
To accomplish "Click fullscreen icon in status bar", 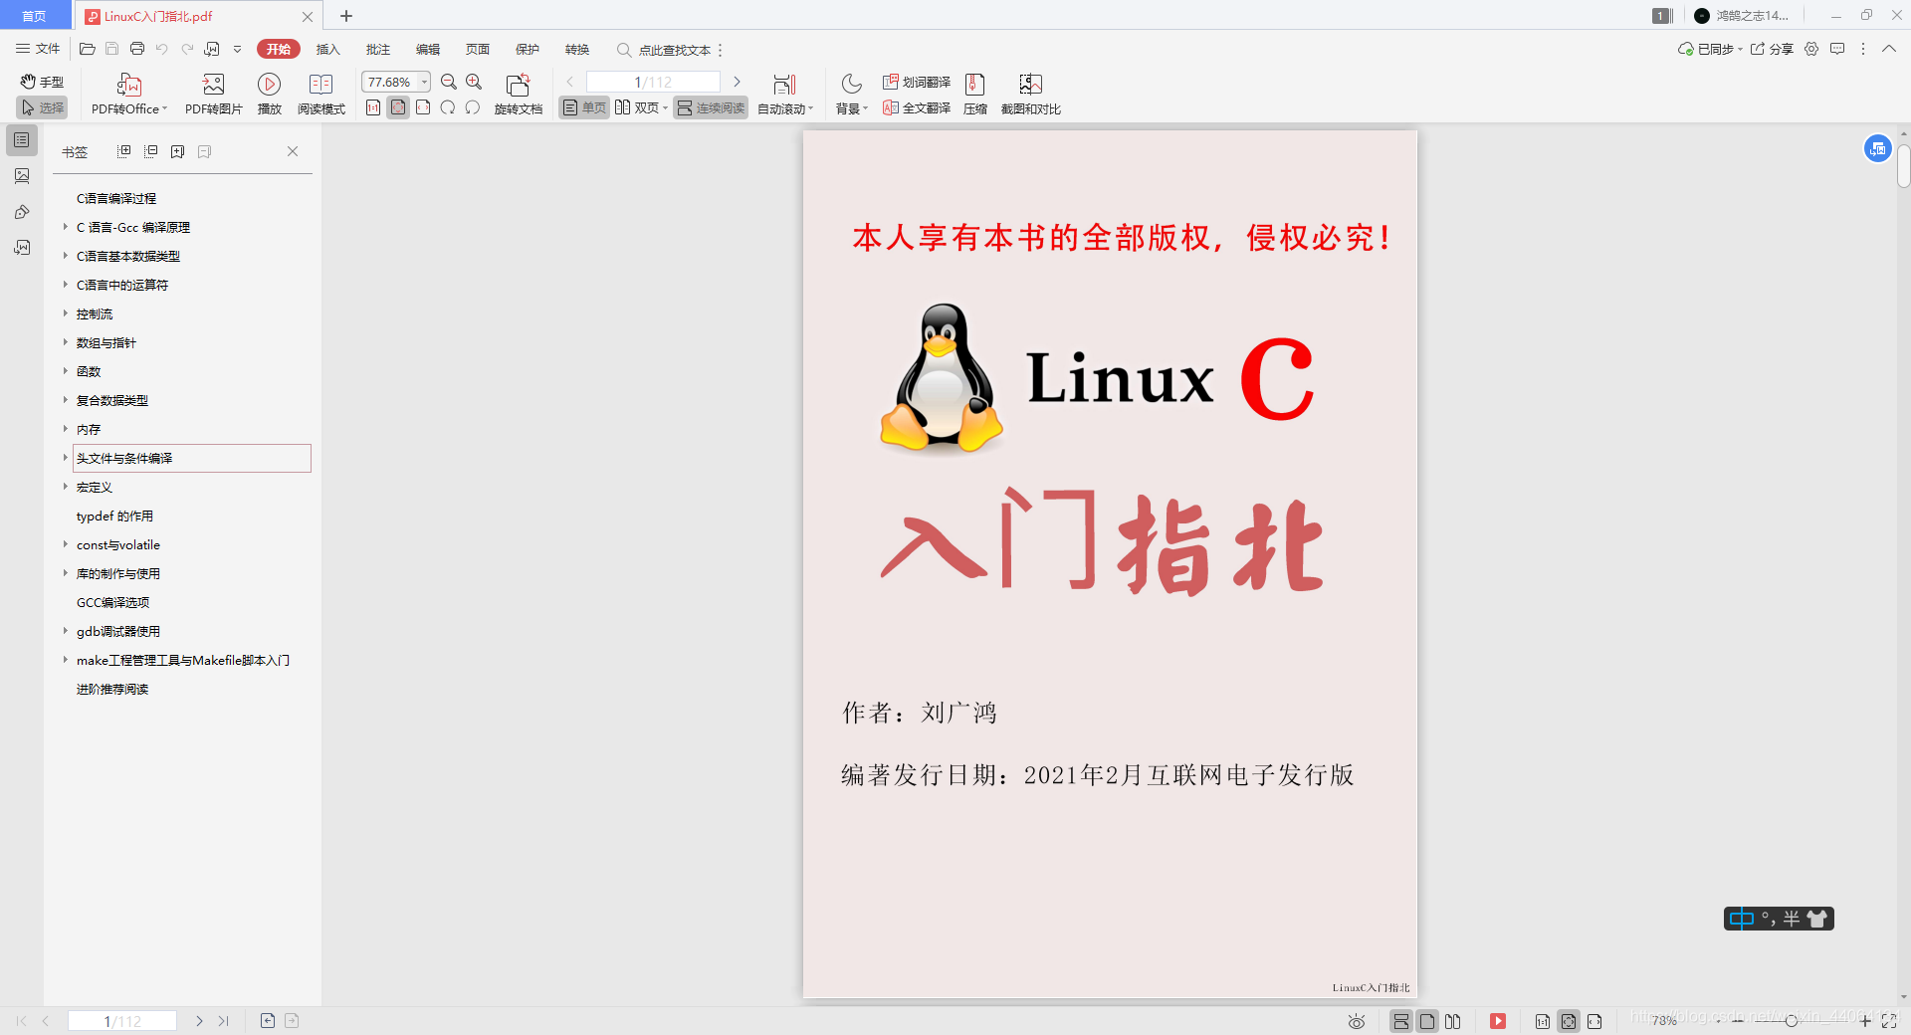I will 1889,1021.
